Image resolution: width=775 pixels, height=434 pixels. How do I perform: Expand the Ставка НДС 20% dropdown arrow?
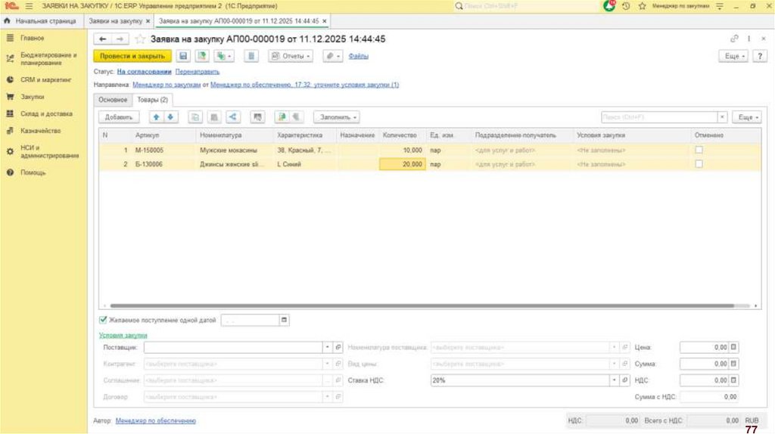tap(614, 380)
